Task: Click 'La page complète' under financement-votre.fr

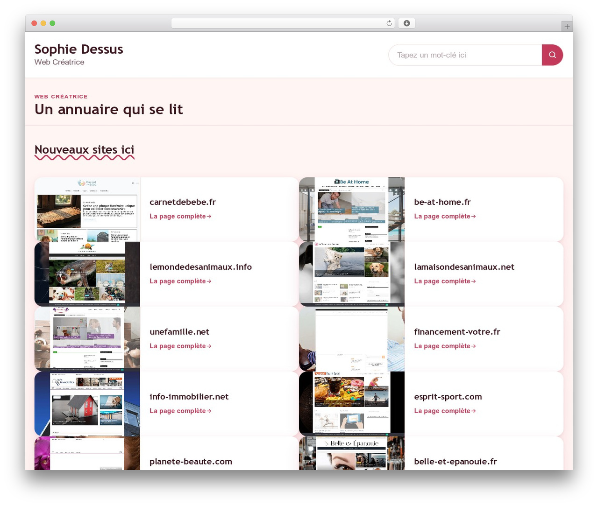Action: pos(445,346)
